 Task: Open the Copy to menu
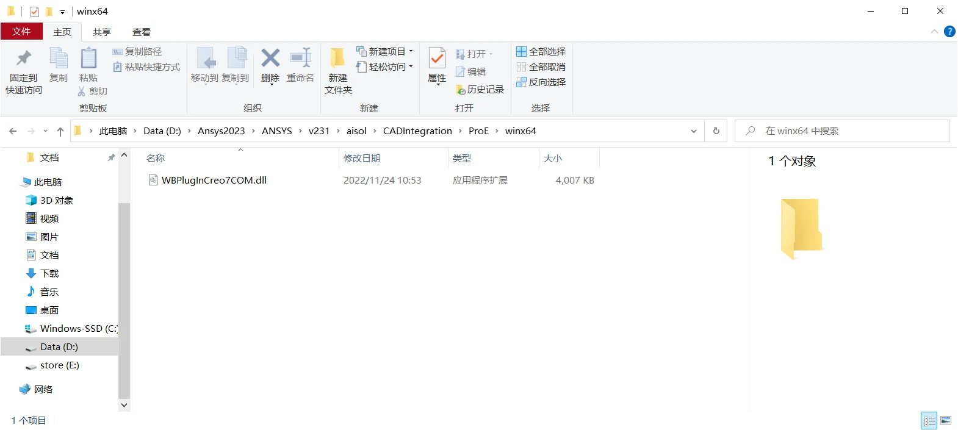tap(236, 66)
